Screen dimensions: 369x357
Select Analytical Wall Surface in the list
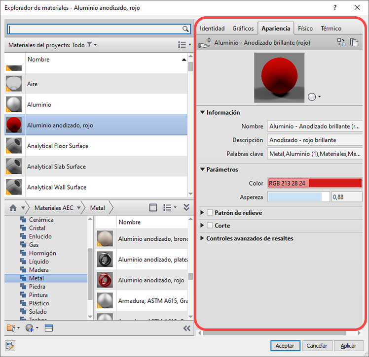coord(96,187)
